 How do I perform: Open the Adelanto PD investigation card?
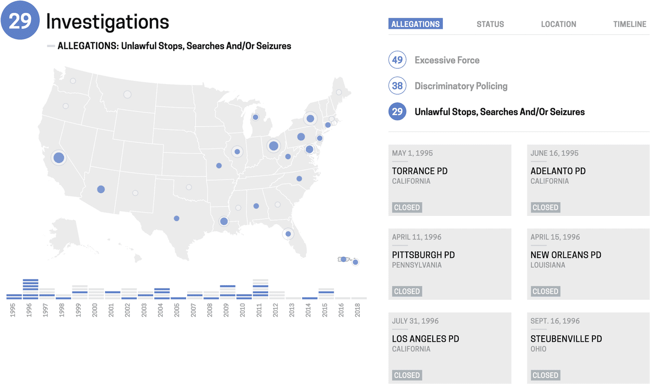[x=588, y=180]
